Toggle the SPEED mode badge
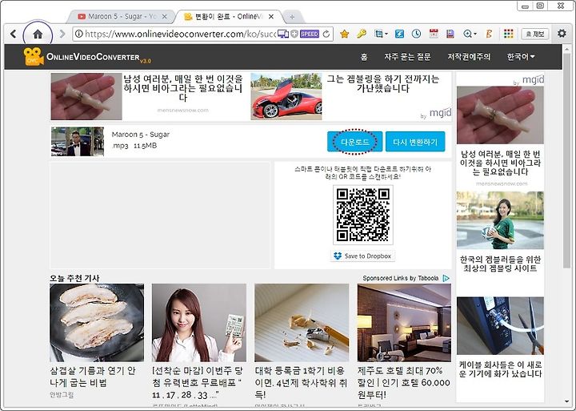Viewport: 576px width, 411px height. (x=310, y=34)
